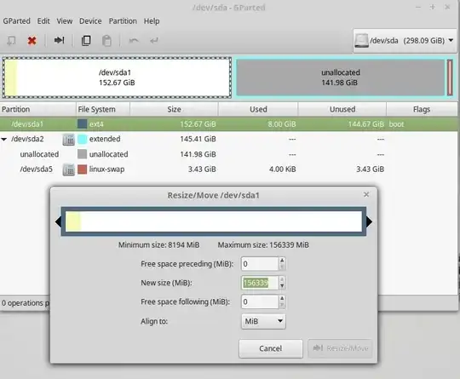460x379 pixels.
Task: Click the Flags column header
Action: (422, 109)
